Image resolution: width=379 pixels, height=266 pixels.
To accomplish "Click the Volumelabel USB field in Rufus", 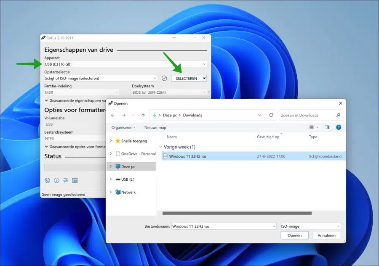I will [75, 124].
